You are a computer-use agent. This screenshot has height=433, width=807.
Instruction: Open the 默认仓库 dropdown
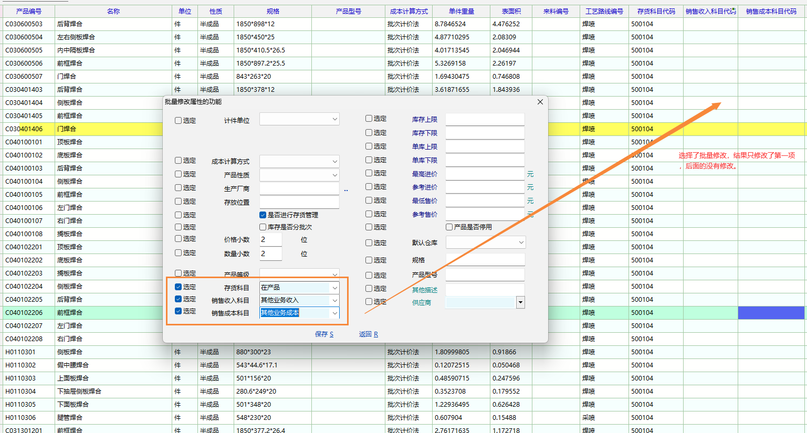[521, 242]
